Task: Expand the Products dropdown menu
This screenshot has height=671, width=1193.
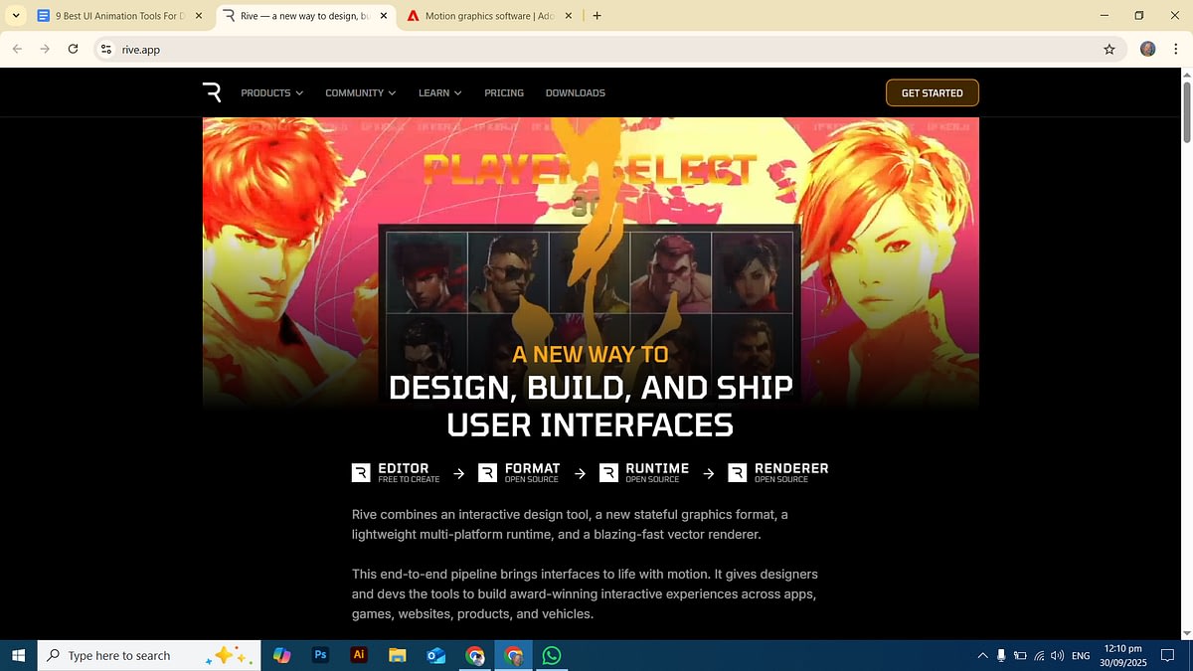Action: [270, 92]
